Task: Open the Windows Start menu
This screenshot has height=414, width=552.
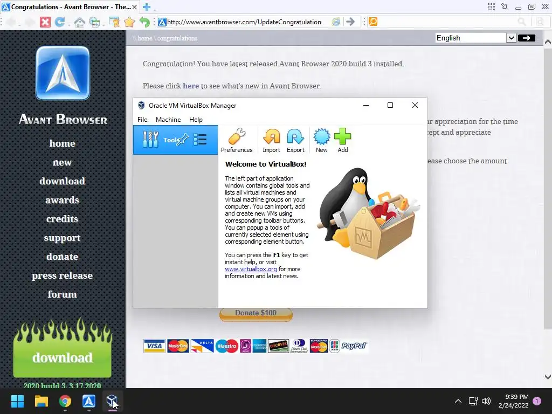Action: click(x=17, y=401)
